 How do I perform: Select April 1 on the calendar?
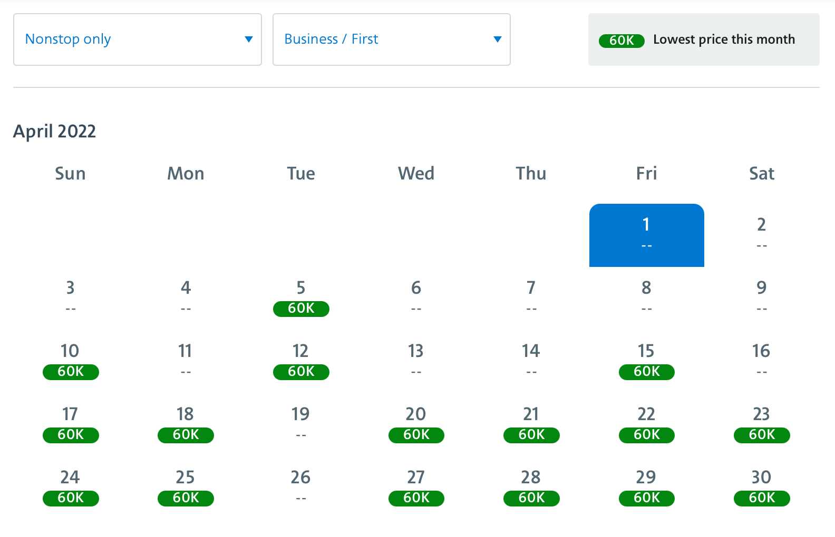click(647, 235)
